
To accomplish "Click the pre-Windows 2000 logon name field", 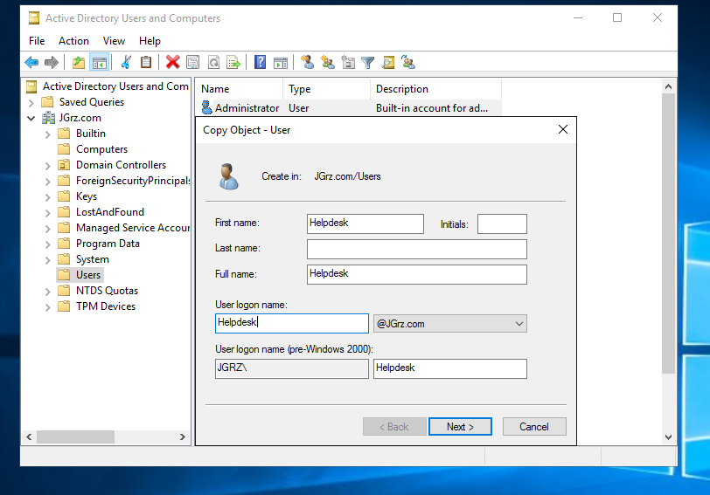I will click(450, 368).
